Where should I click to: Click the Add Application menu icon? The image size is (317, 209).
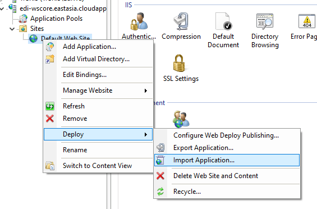pyautogui.click(x=50, y=47)
